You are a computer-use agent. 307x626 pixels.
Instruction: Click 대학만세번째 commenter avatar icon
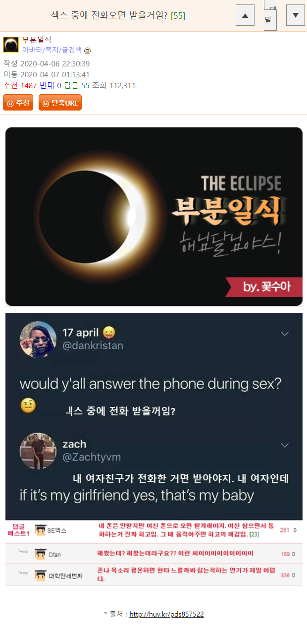pos(40,575)
